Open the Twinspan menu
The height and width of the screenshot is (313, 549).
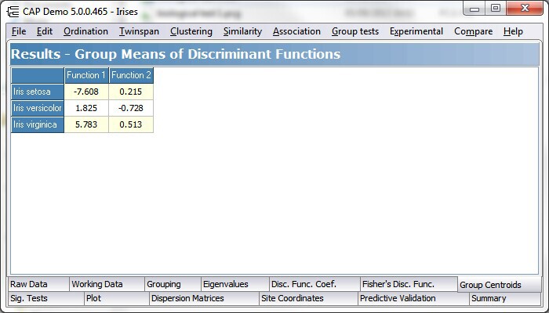coord(139,31)
